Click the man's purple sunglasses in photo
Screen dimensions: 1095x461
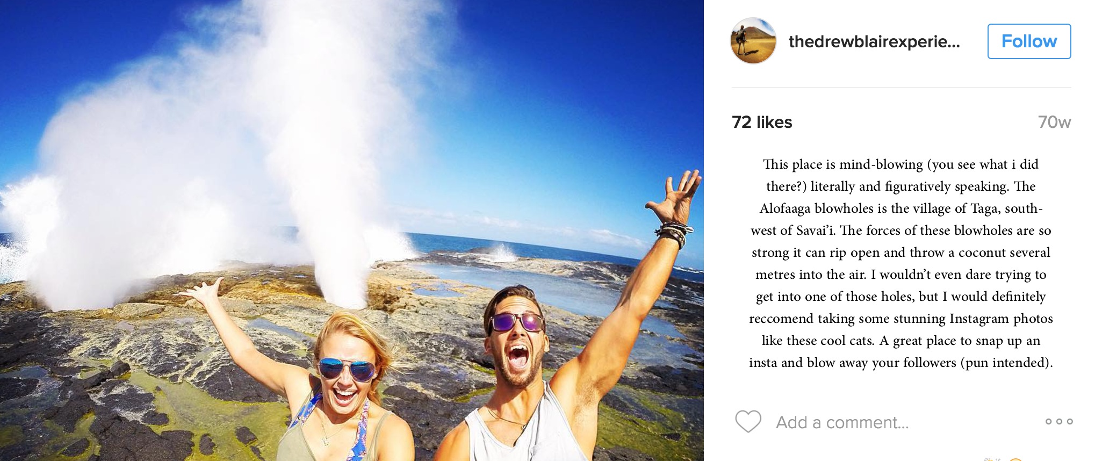pyautogui.click(x=516, y=323)
